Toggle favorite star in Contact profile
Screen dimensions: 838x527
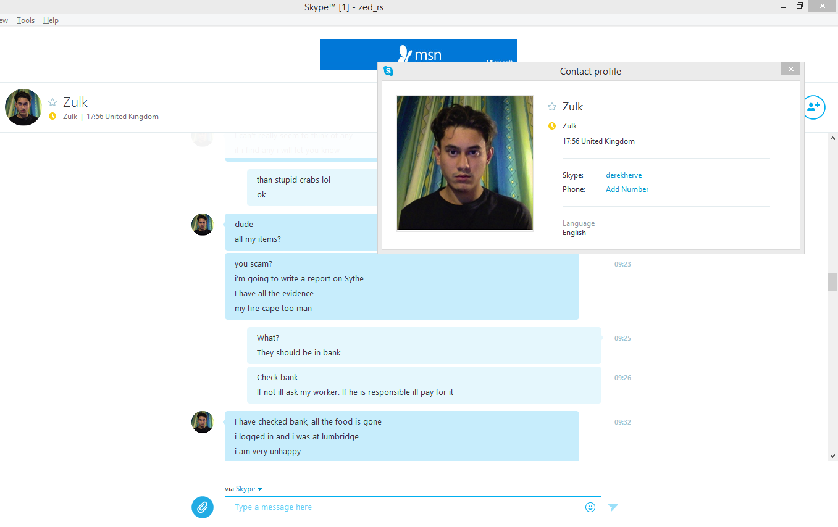coord(552,107)
